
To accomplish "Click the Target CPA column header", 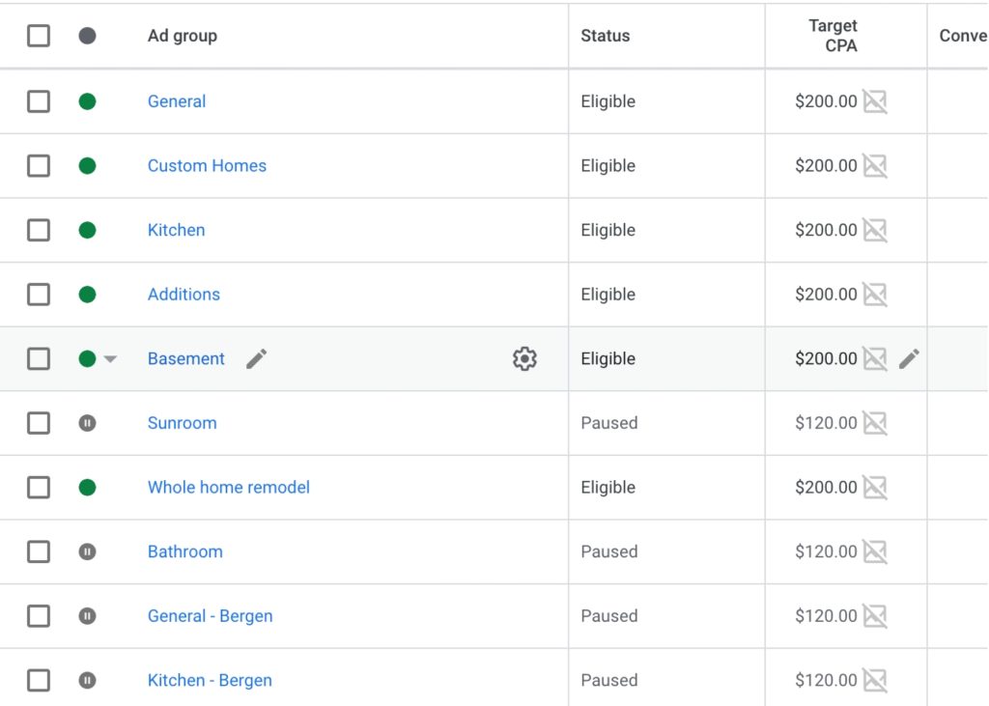I will point(833,35).
